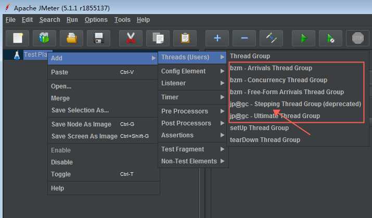The image size is (372, 218).
Task: Add tearDown Thread Group
Action: click(297, 140)
